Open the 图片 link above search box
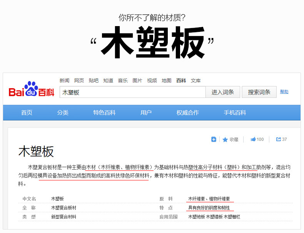The height and width of the screenshot is (233, 304). 137,81
